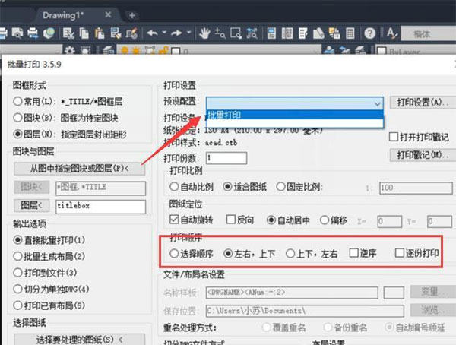
Task: Click 选择要处理的图纸(S) < button
Action: tap(79, 340)
